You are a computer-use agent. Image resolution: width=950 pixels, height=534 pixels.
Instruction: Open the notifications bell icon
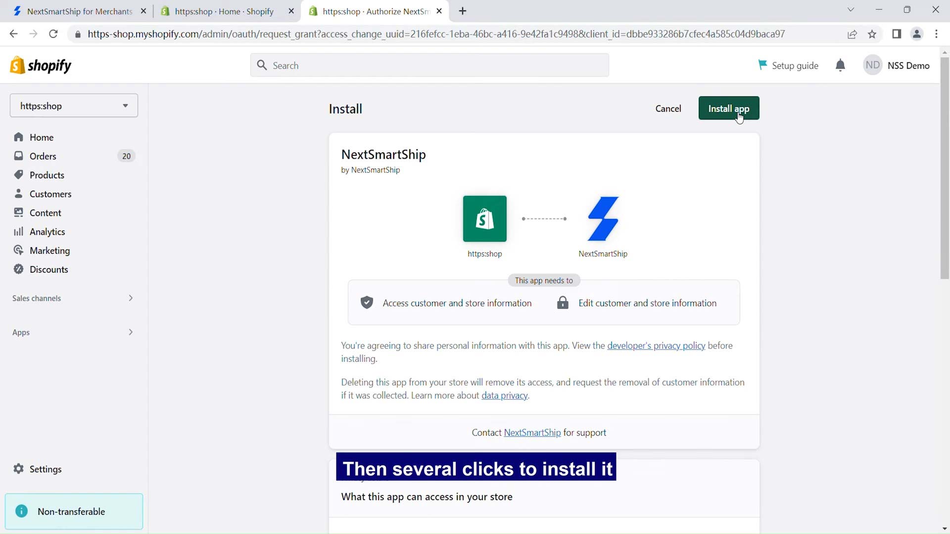pos(840,65)
